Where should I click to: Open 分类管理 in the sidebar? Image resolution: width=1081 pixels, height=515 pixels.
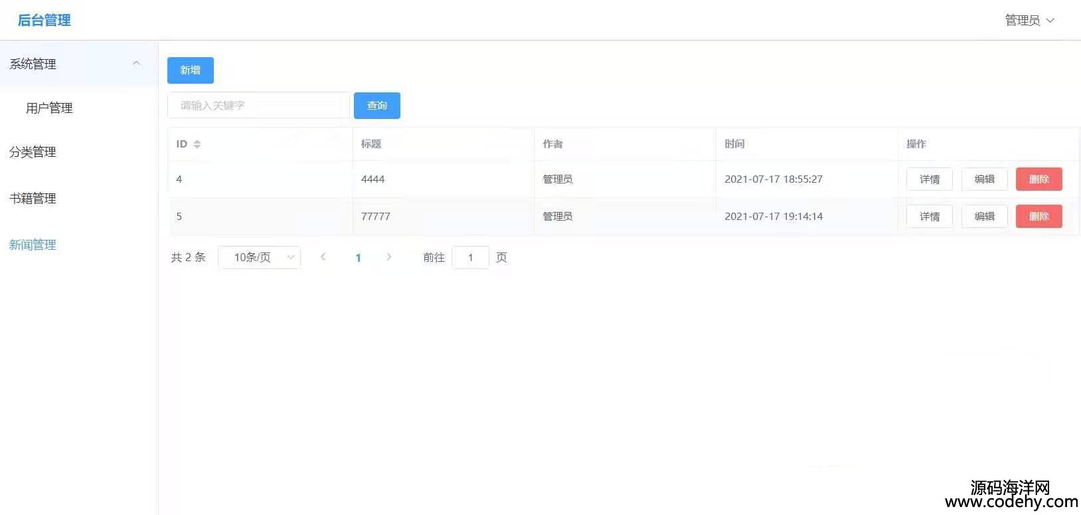coord(33,152)
